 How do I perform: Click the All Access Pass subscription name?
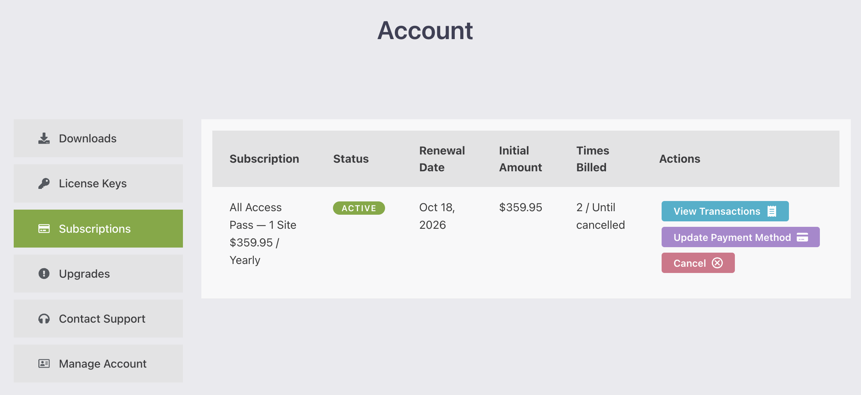click(255, 208)
